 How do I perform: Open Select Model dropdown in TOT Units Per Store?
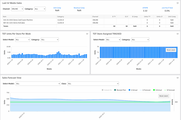click(23, 39)
